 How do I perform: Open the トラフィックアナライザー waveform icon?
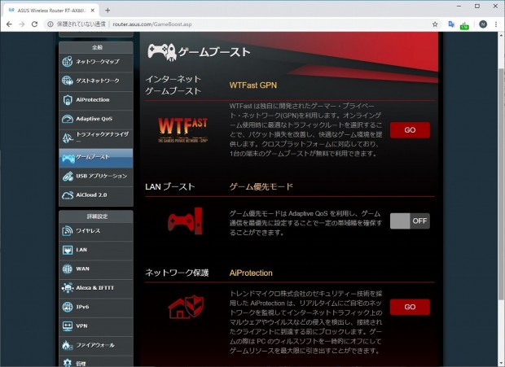point(68,138)
